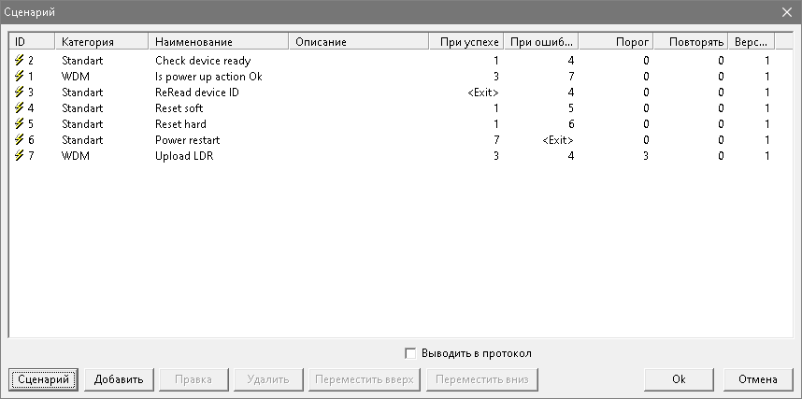Close the Сценарий dialog window
This screenshot has height=399, width=802.
(x=786, y=12)
